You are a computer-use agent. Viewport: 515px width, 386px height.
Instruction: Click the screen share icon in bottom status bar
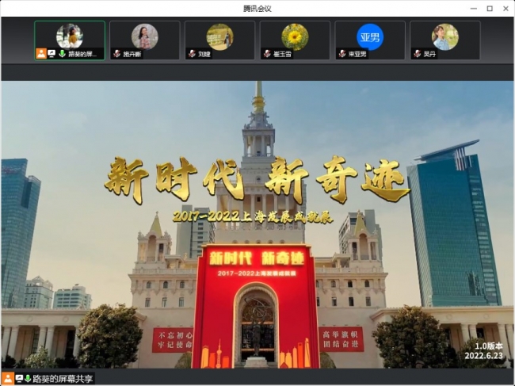[19, 379]
